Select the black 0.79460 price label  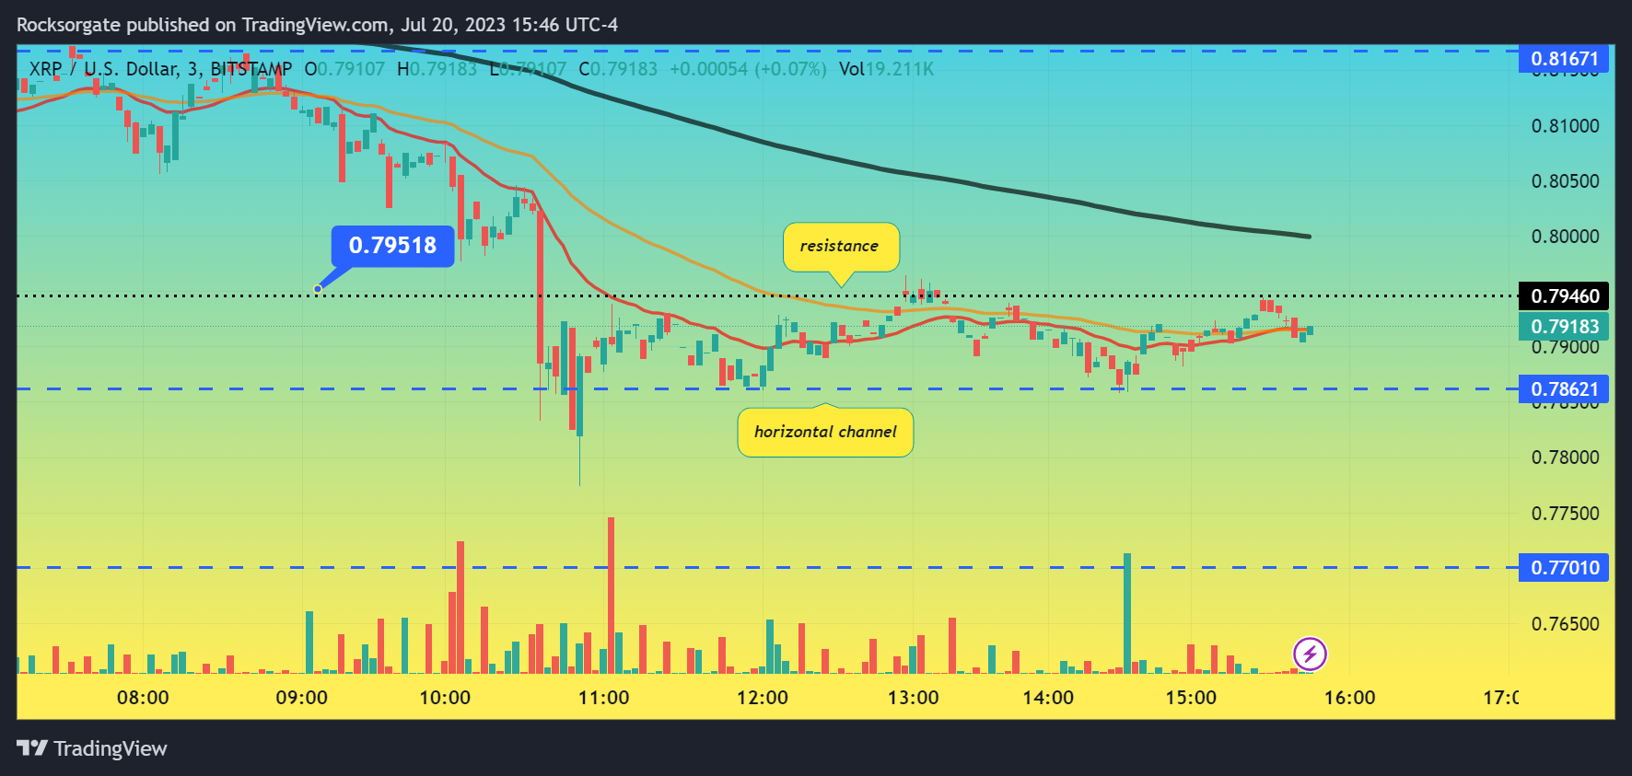tap(1564, 295)
